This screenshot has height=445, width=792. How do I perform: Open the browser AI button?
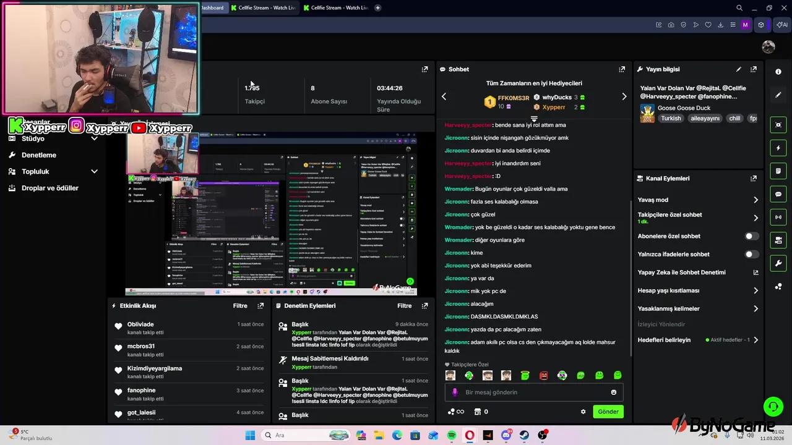[782, 25]
